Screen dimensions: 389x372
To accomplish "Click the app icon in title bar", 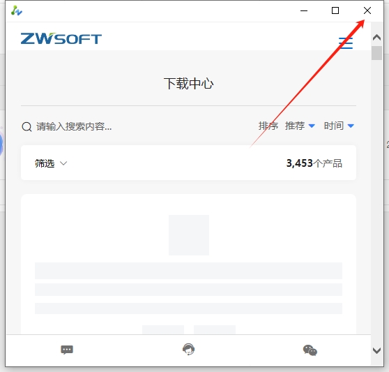I will [17, 10].
